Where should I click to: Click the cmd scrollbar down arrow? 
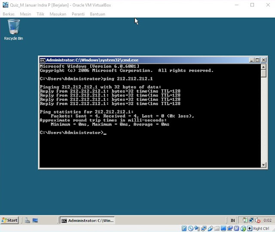coord(263,165)
